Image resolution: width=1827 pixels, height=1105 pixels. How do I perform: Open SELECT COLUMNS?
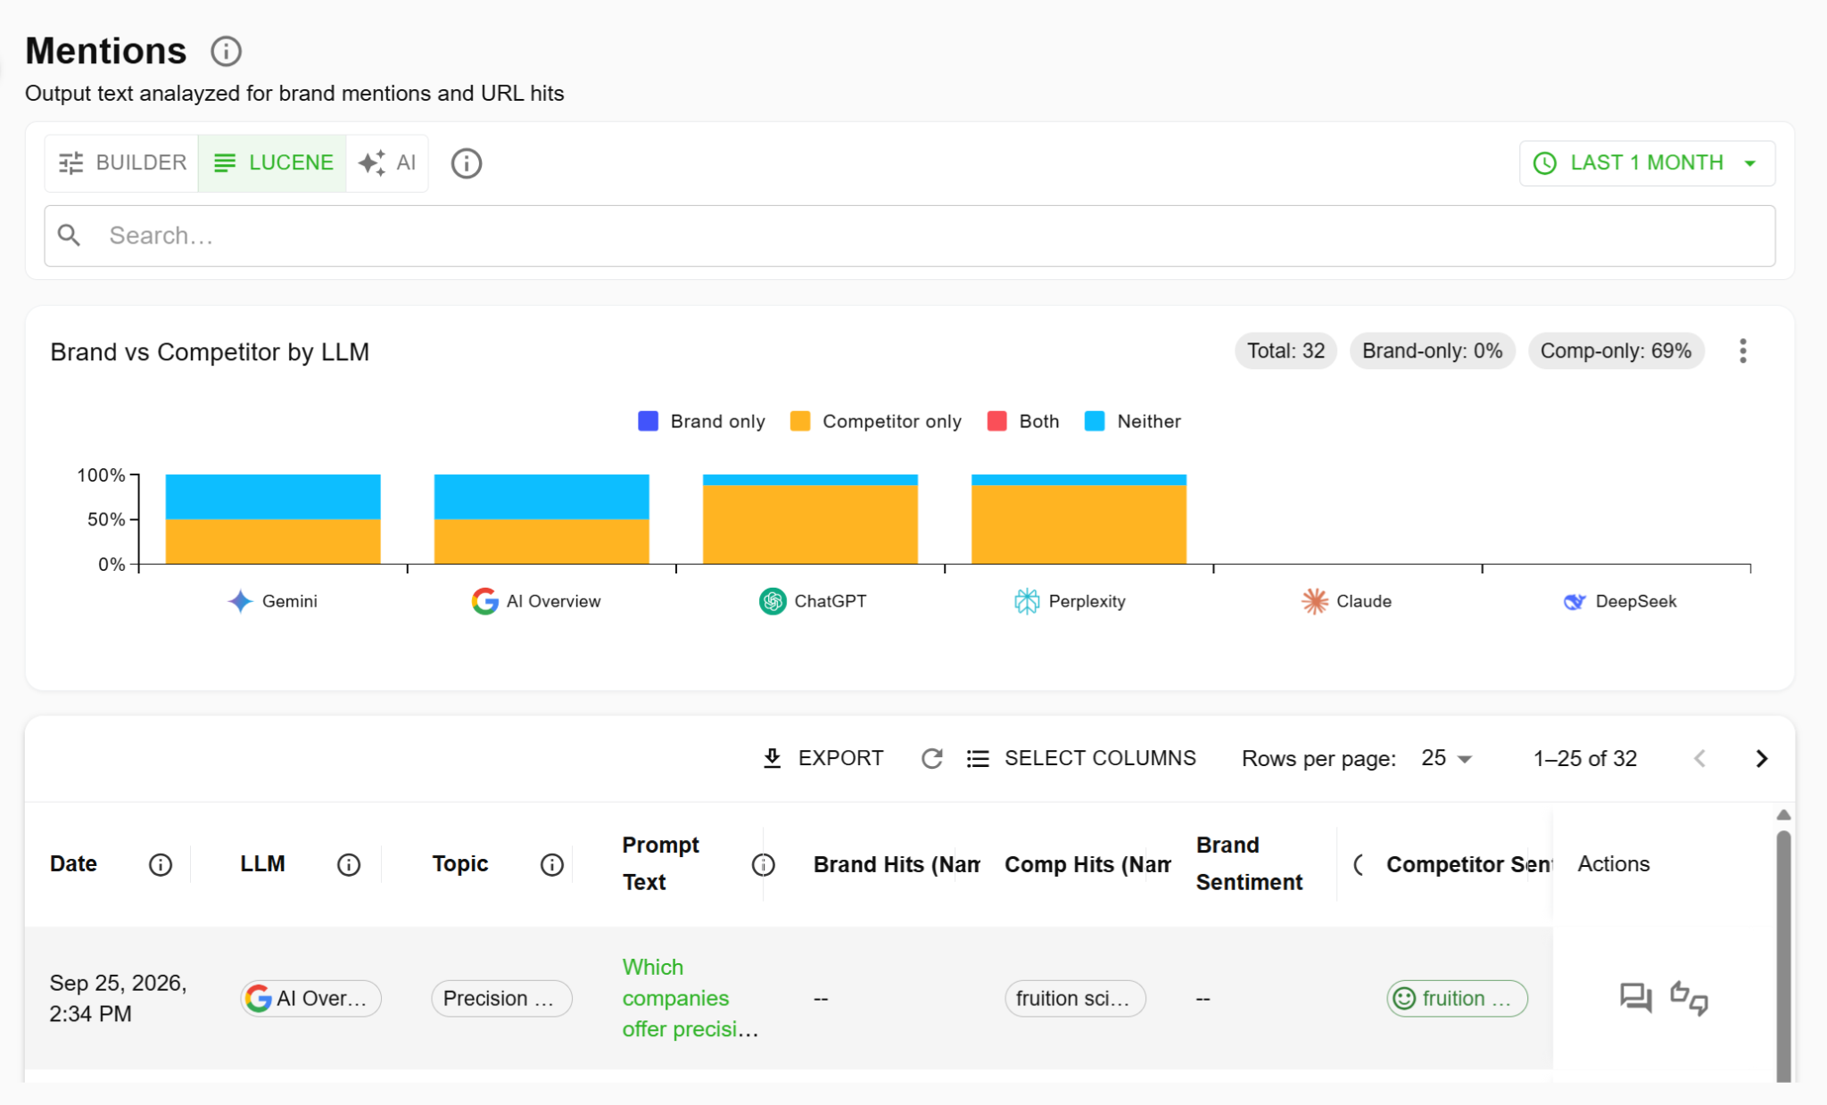[1081, 758]
